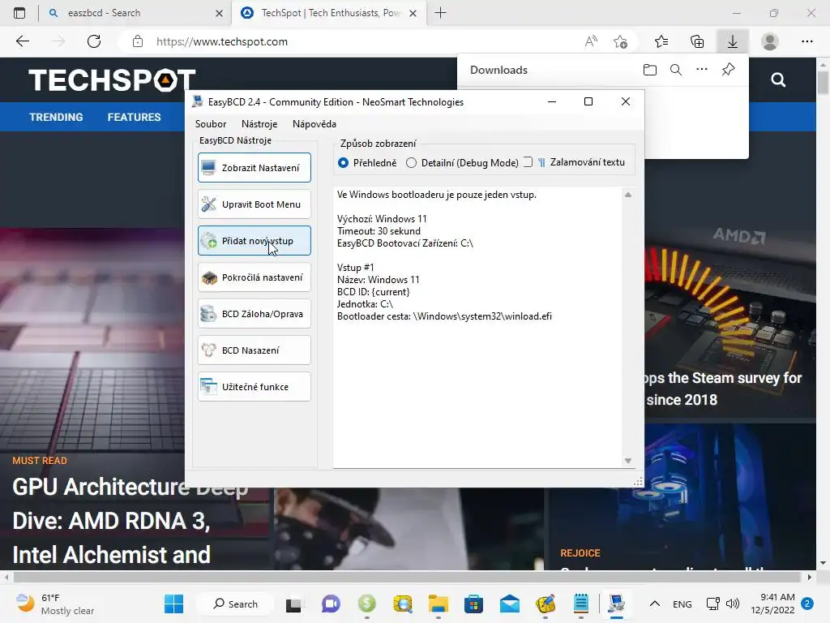Toggle the Downloads toolbar button
The height and width of the screenshot is (623, 830).
point(733,41)
